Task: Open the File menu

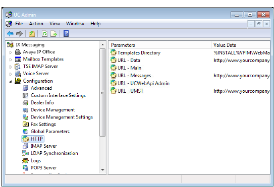Action: [x=19, y=24]
